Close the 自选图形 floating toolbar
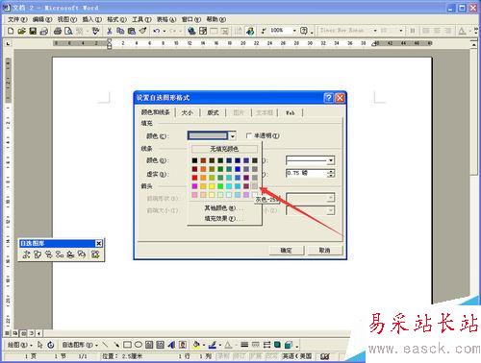Image resolution: width=481 pixels, height=363 pixels. (99, 244)
